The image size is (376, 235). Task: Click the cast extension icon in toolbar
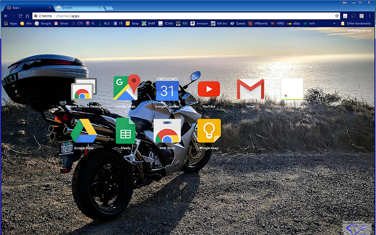coord(353,16)
